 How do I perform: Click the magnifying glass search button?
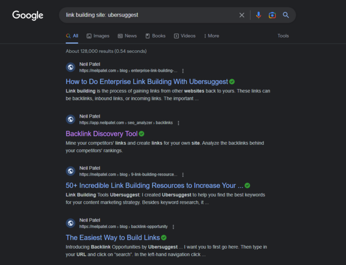pyautogui.click(x=286, y=15)
